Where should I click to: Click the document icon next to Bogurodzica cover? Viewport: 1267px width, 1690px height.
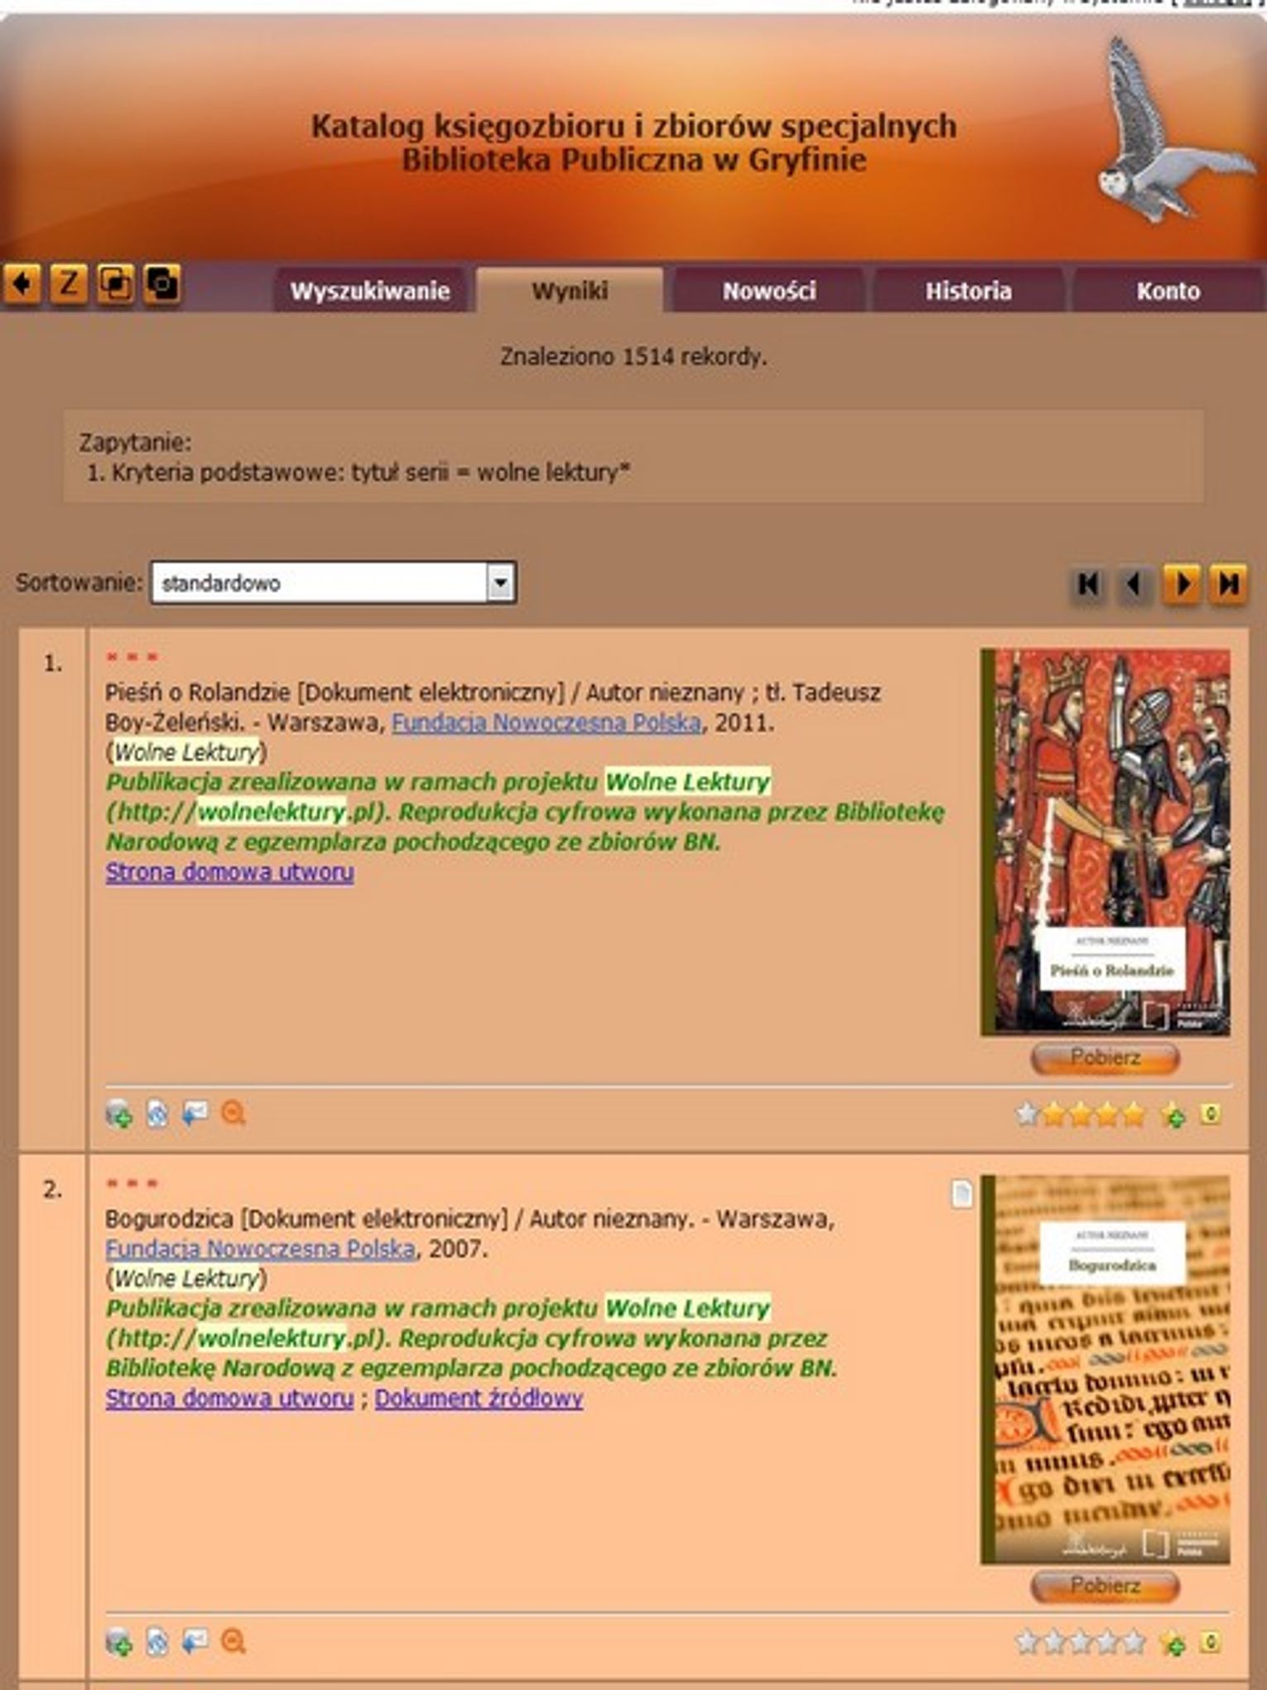pyautogui.click(x=961, y=1194)
